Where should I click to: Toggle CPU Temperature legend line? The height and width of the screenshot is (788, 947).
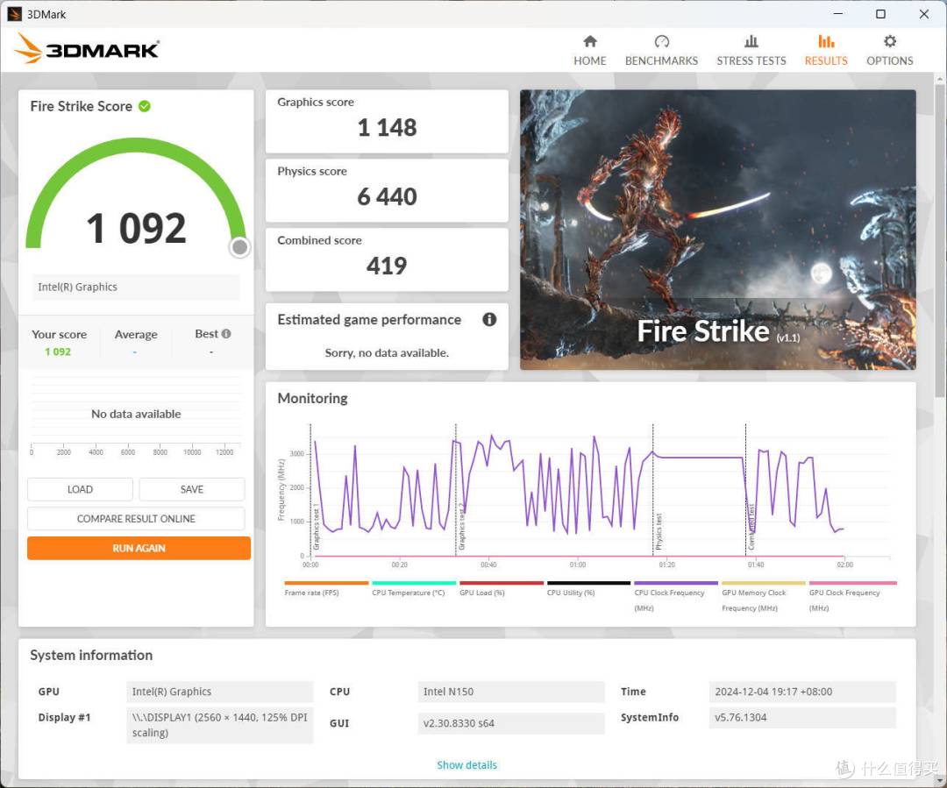[413, 583]
